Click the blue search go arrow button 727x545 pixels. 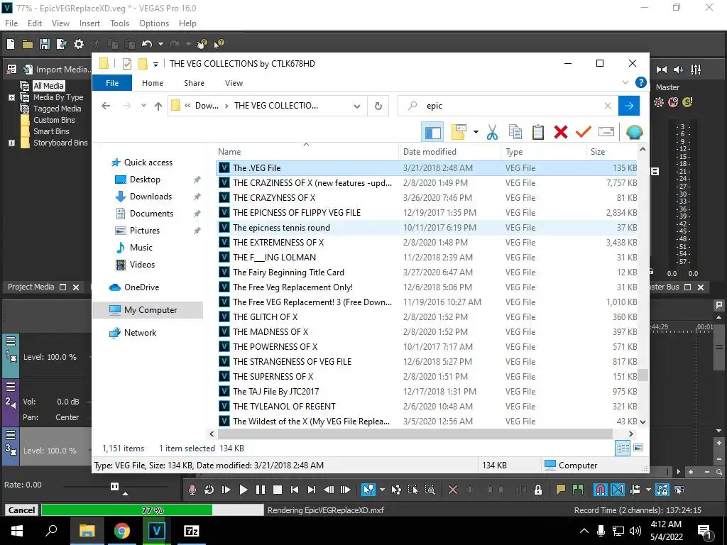629,106
